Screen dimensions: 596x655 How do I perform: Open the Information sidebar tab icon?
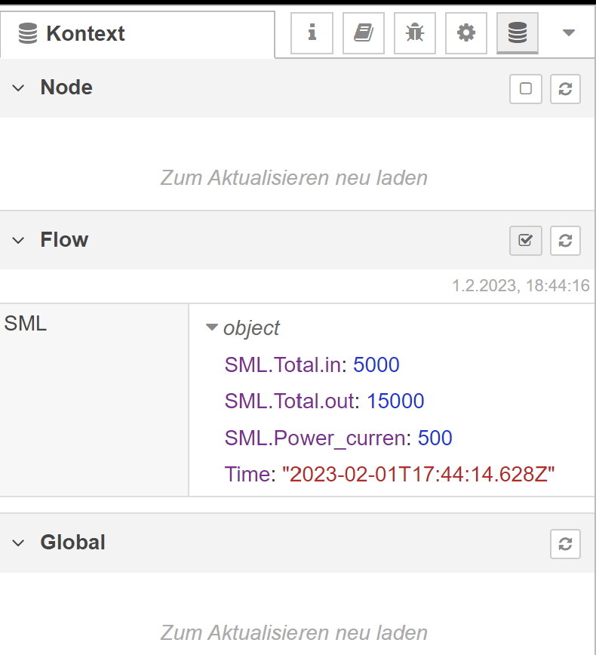point(312,33)
